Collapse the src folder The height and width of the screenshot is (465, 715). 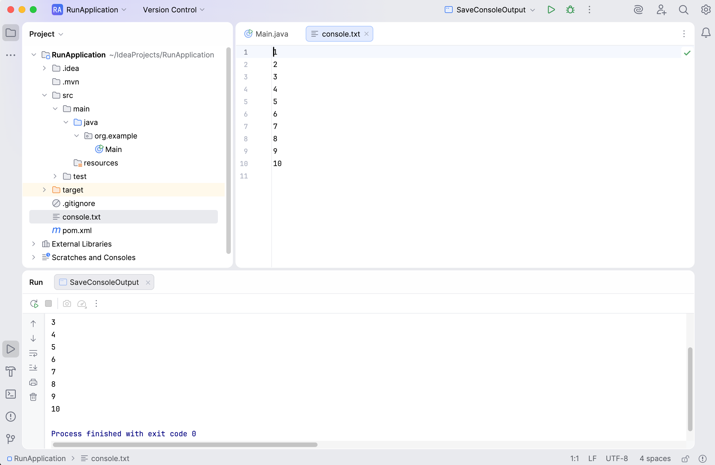point(44,95)
